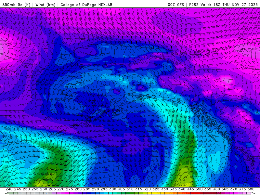Screen dimensions: 260x195
Task: Click the right arrow end of the color bar
Action: pos(253,193)
